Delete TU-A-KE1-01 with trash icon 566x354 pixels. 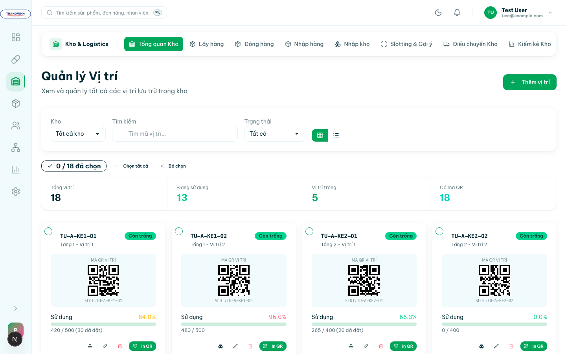120,346
